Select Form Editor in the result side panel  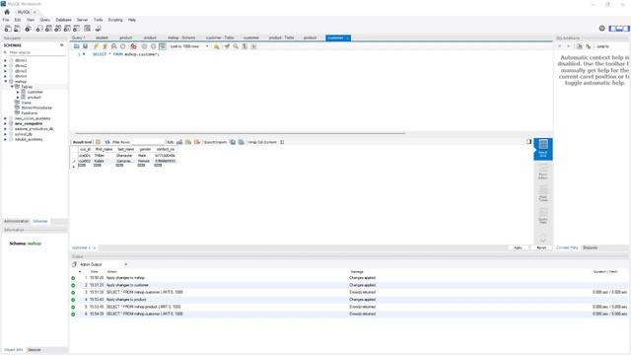pyautogui.click(x=543, y=172)
